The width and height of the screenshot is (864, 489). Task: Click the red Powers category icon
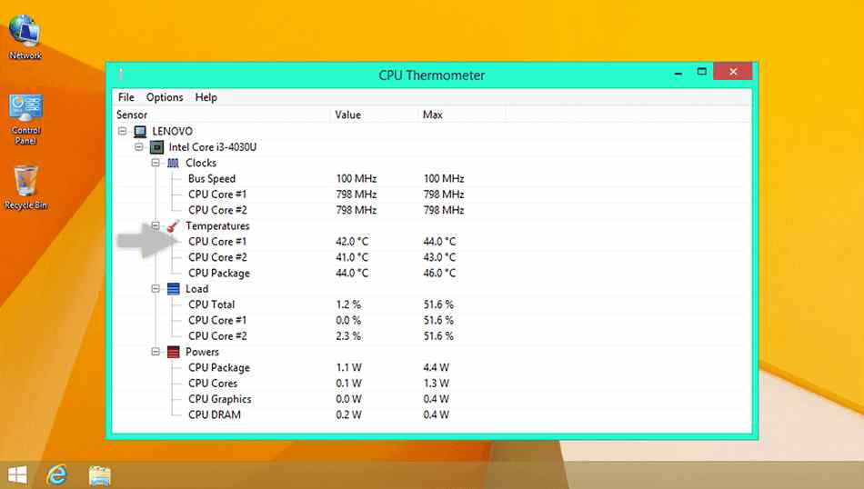click(173, 352)
